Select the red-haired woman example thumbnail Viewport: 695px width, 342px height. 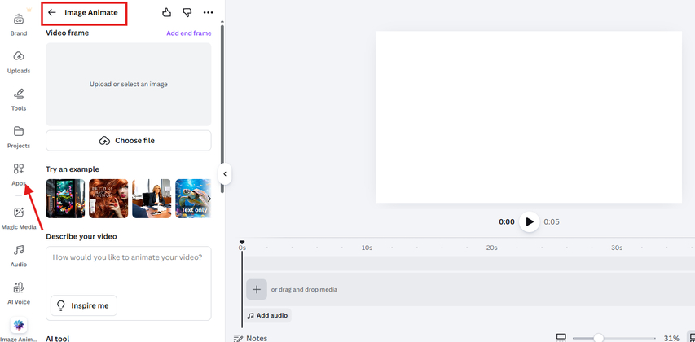pyautogui.click(x=108, y=199)
